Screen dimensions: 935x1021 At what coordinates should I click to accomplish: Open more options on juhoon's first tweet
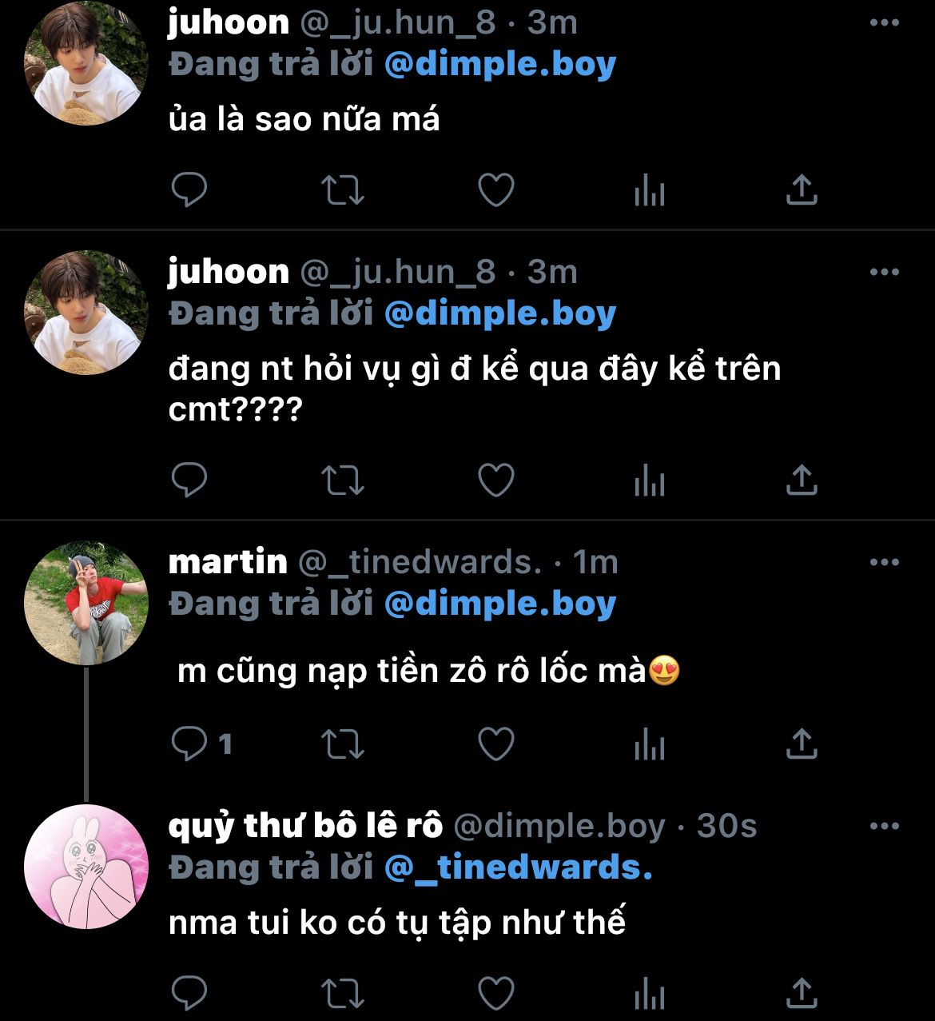pos(884,23)
